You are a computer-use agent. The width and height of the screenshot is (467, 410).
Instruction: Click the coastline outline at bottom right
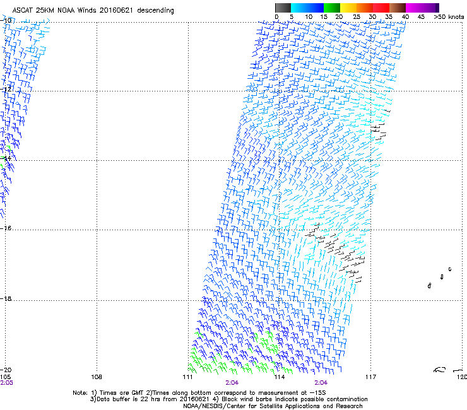point(449,370)
